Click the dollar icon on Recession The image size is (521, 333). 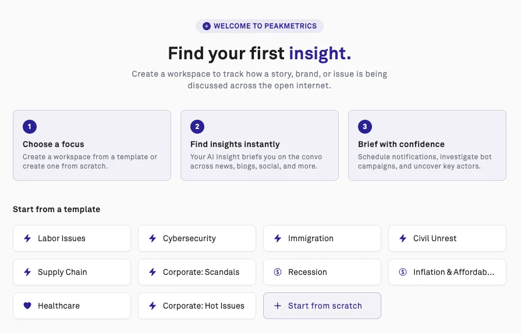(278, 272)
